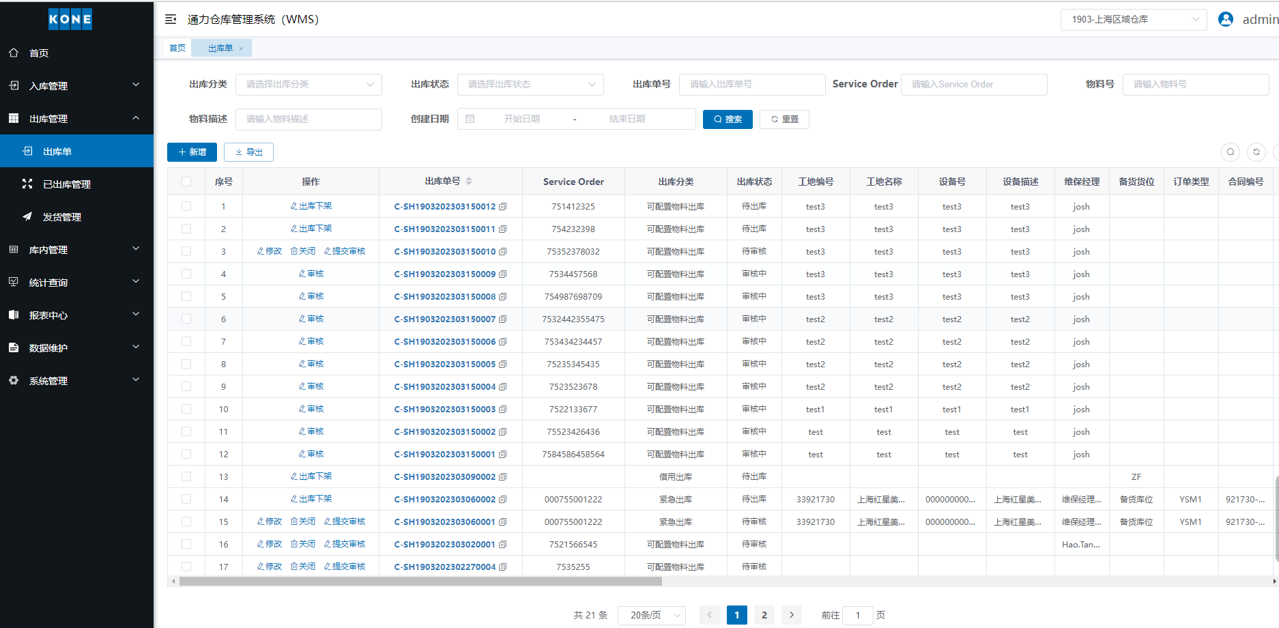
Task: Click the admin user avatar icon
Action: 1226,19
